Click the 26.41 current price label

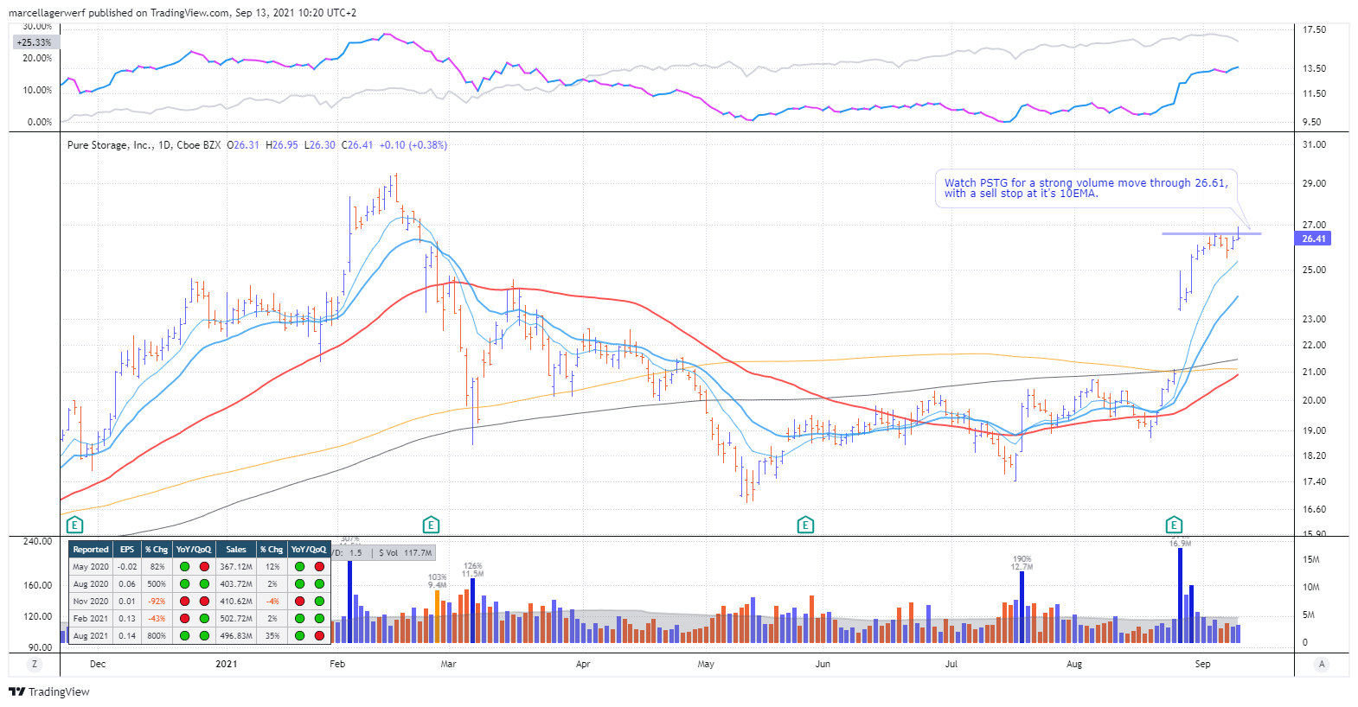[1313, 239]
